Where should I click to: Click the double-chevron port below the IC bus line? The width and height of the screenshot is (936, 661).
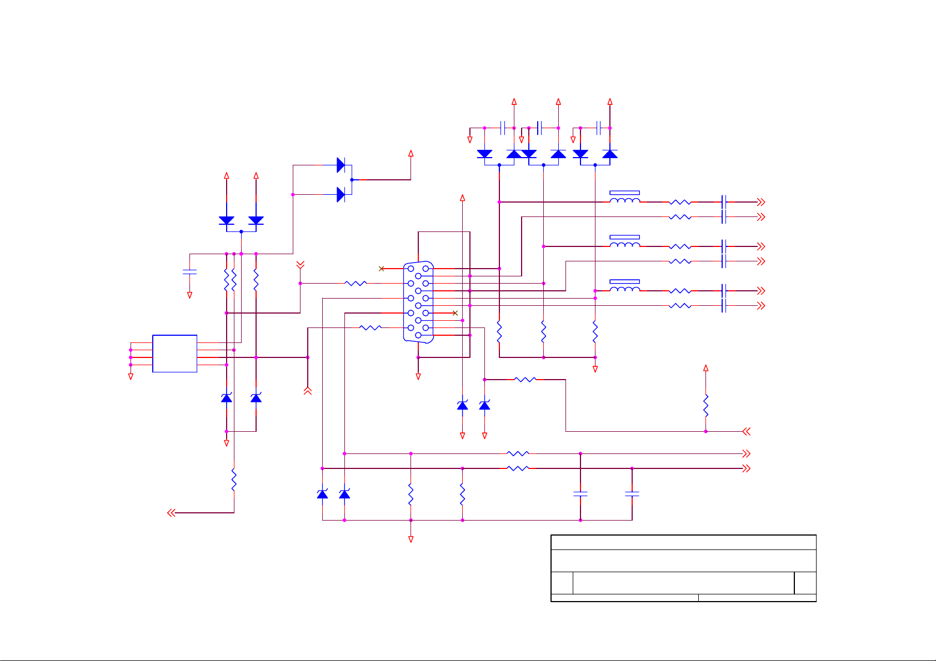[x=308, y=391]
